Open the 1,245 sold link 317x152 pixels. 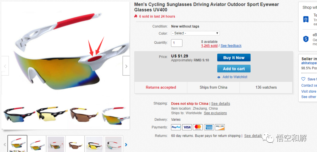click(209, 46)
